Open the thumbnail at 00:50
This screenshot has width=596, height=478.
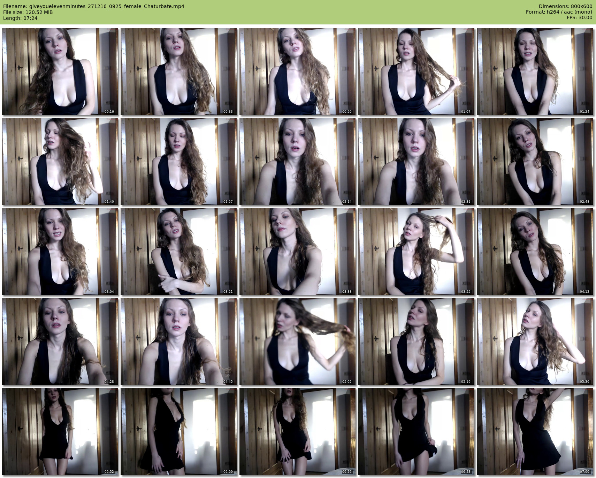(x=297, y=72)
